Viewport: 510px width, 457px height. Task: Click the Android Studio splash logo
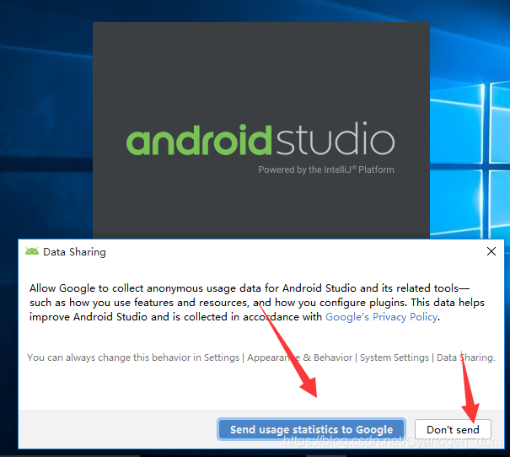pos(260,139)
